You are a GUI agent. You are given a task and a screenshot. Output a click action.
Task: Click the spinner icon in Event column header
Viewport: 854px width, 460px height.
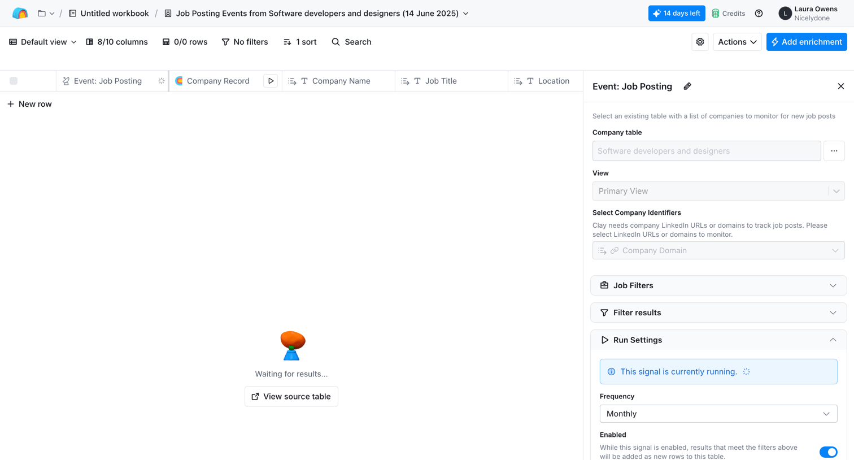162,81
